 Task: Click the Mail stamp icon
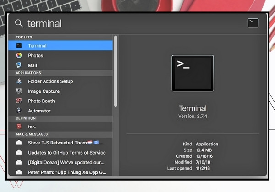(19, 65)
